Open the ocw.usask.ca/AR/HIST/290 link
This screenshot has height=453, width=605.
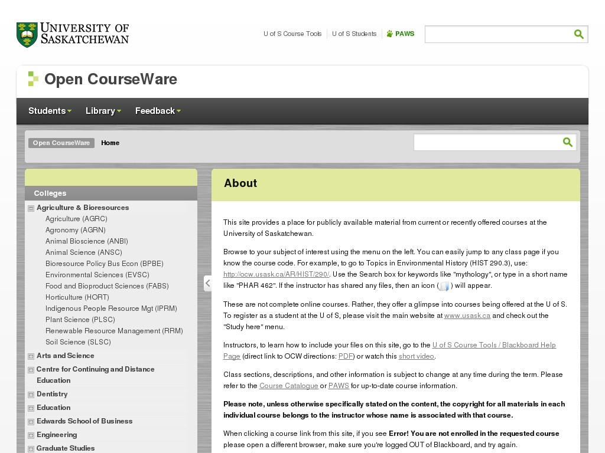(x=277, y=274)
